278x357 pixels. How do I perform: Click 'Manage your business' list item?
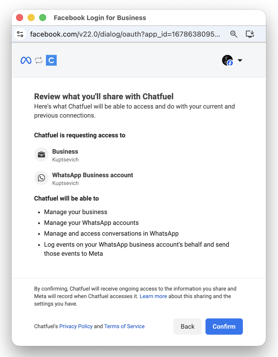76,212
